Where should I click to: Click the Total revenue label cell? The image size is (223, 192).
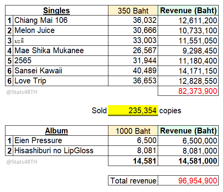(133, 180)
